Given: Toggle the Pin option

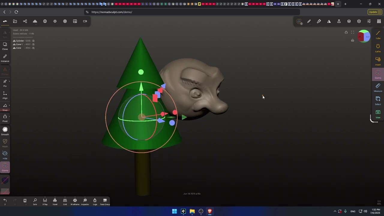Looking at the screenshot, I should pyautogui.click(x=5, y=83).
